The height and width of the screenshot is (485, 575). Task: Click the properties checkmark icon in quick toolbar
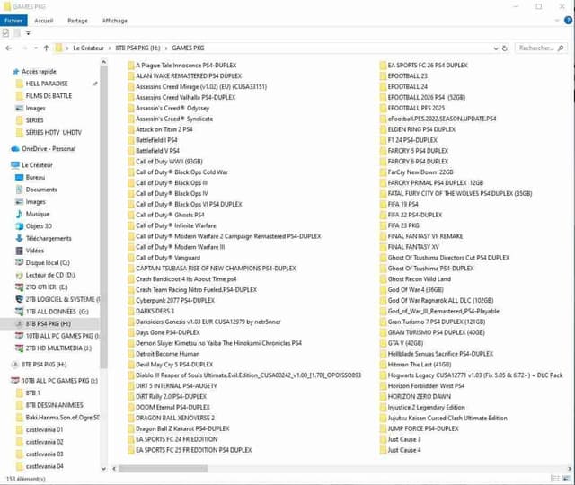pos(5,33)
